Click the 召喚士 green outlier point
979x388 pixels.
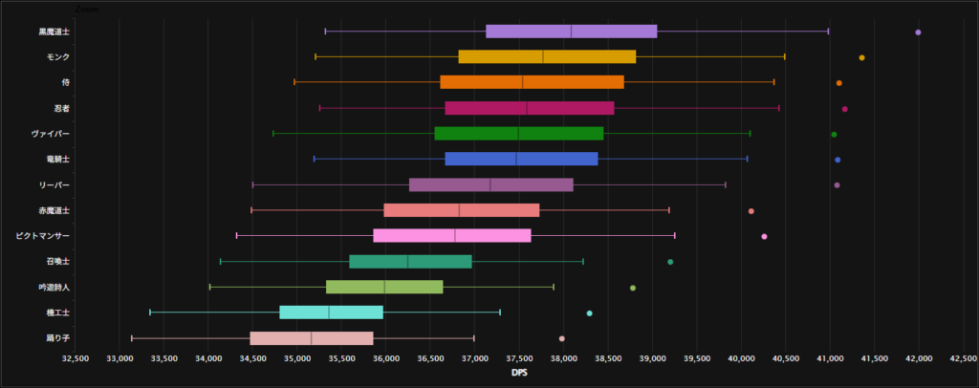(x=670, y=262)
